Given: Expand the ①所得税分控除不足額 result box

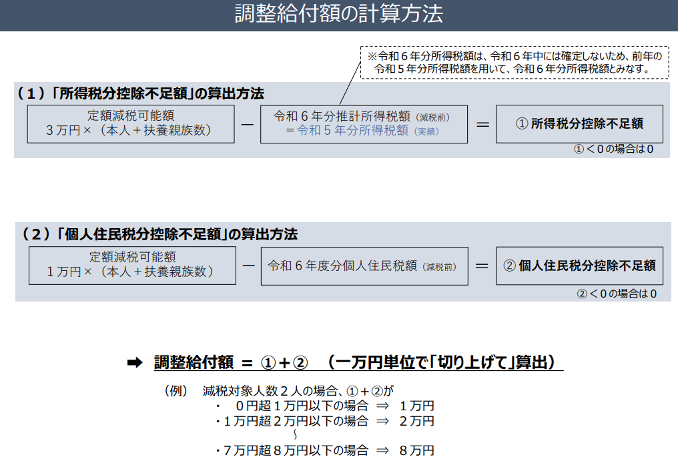Looking at the screenshot, I should click(579, 124).
